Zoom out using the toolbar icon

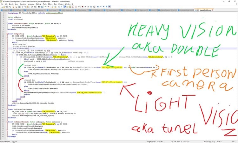(x=49, y=7)
